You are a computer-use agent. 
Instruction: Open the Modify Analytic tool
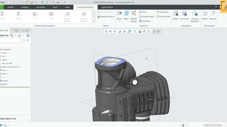click(133, 16)
